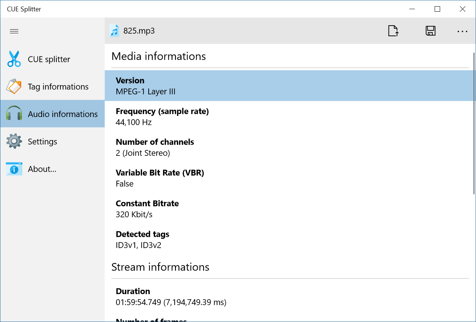Click the 825.mp3 filename in header
Viewport: 476px width, 322px height.
click(138, 31)
